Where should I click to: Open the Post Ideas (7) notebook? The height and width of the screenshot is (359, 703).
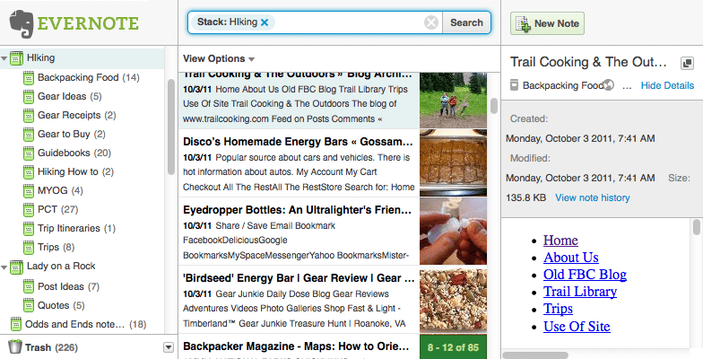coord(68,287)
